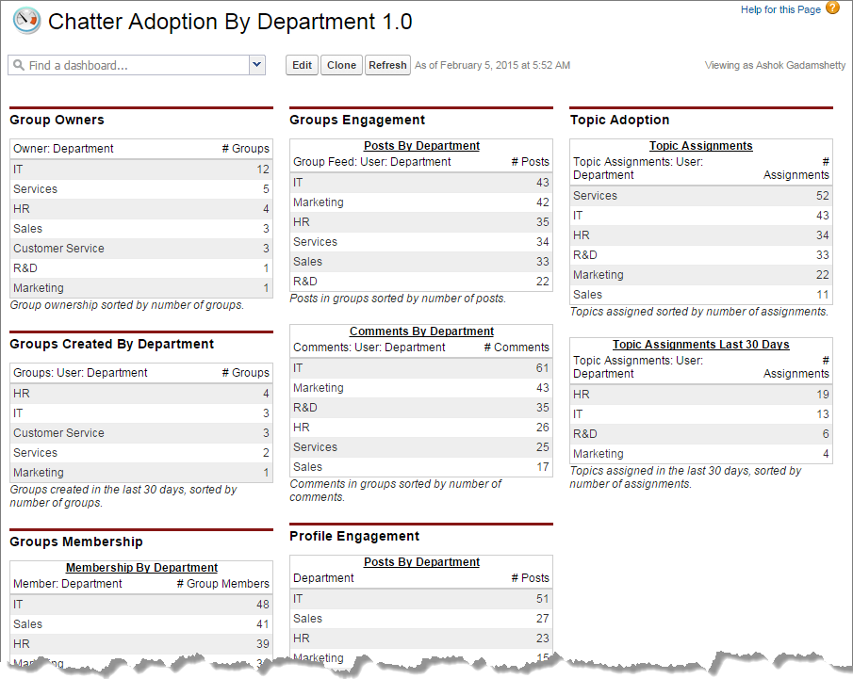Image resolution: width=853 pixels, height=679 pixels.
Task: Click the Edit button
Action: coord(302,65)
